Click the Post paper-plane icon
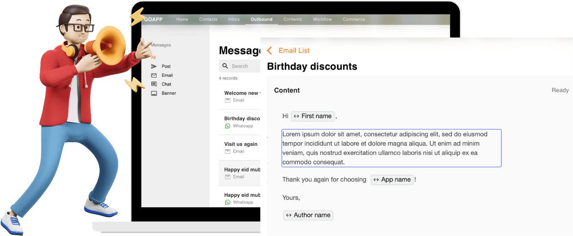Viewport: 573px width, 236px height. click(x=154, y=66)
